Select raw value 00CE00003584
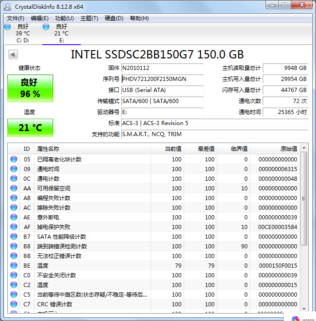Screen dimensions: 316x321 pyautogui.click(x=277, y=227)
